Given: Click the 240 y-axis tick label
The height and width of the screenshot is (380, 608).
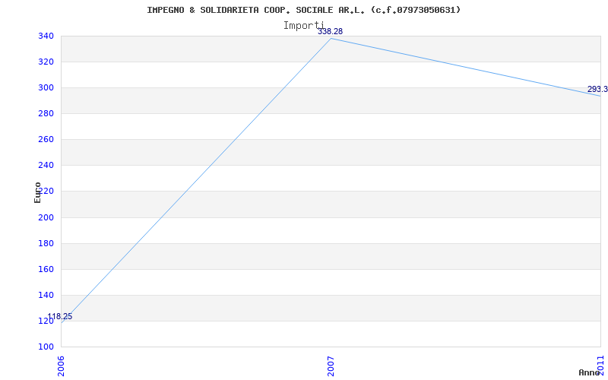Looking at the screenshot, I should click(46, 166).
